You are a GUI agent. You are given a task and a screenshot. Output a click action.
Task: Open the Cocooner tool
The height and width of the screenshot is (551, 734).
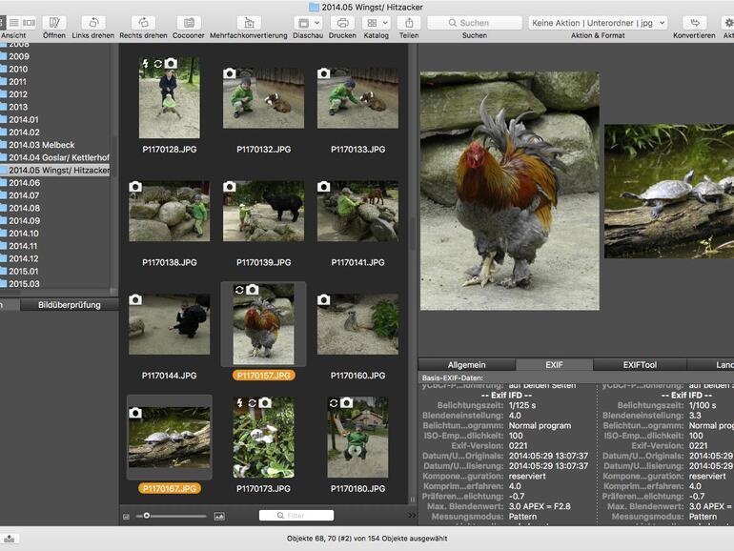point(188,23)
